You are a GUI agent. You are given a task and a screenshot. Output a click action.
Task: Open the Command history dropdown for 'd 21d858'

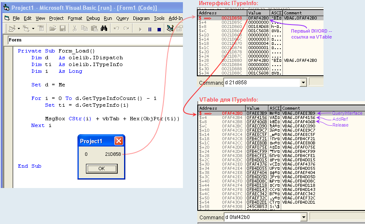304,82
